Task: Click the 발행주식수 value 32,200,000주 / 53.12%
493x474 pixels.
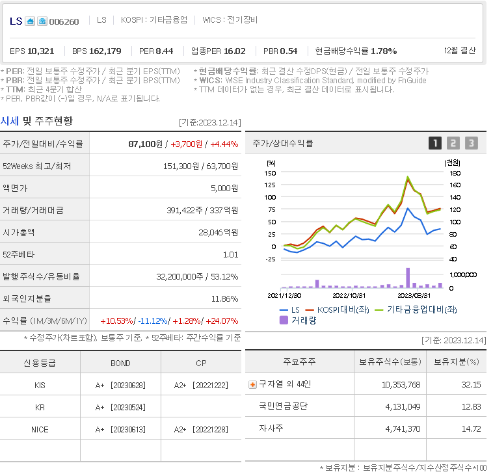Action: 198,276
